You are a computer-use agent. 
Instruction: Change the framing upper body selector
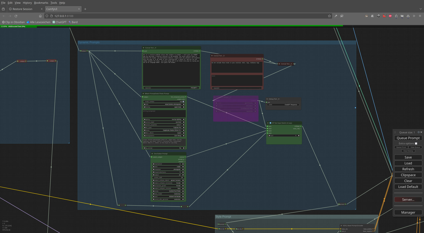[x=164, y=107]
